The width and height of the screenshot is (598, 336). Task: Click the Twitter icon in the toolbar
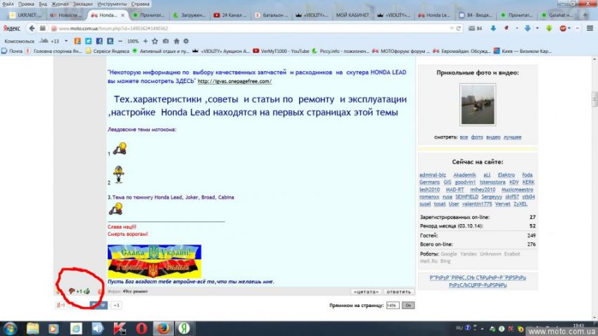(88, 41)
